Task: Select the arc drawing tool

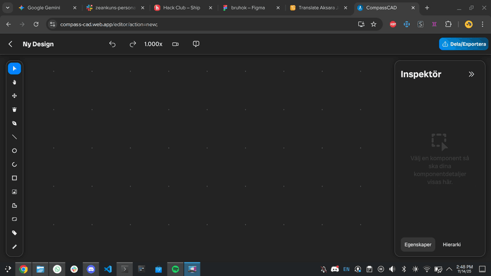Action: (14, 165)
